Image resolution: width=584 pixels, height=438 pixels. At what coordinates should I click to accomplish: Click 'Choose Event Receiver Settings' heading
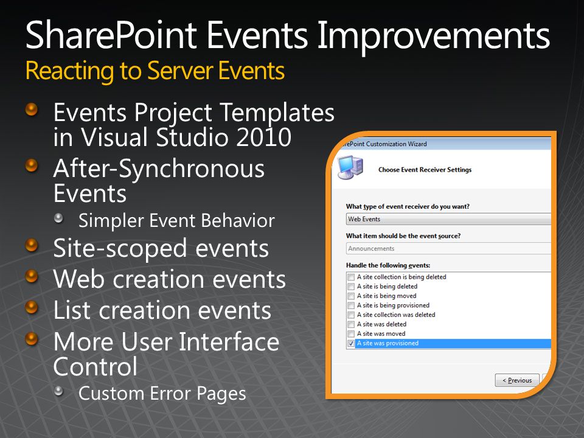(x=425, y=170)
